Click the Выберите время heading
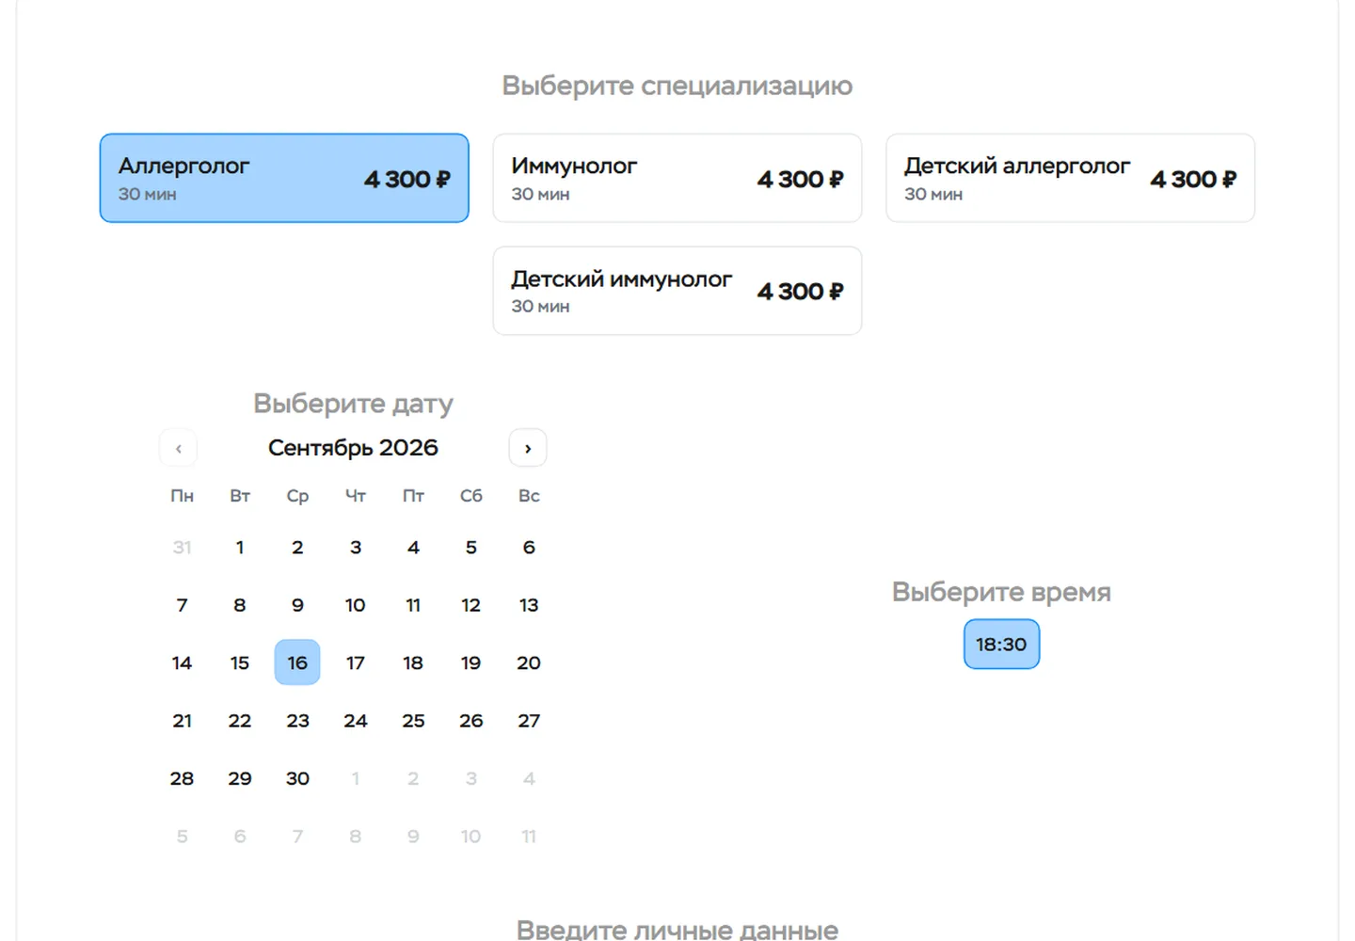 (x=1001, y=592)
